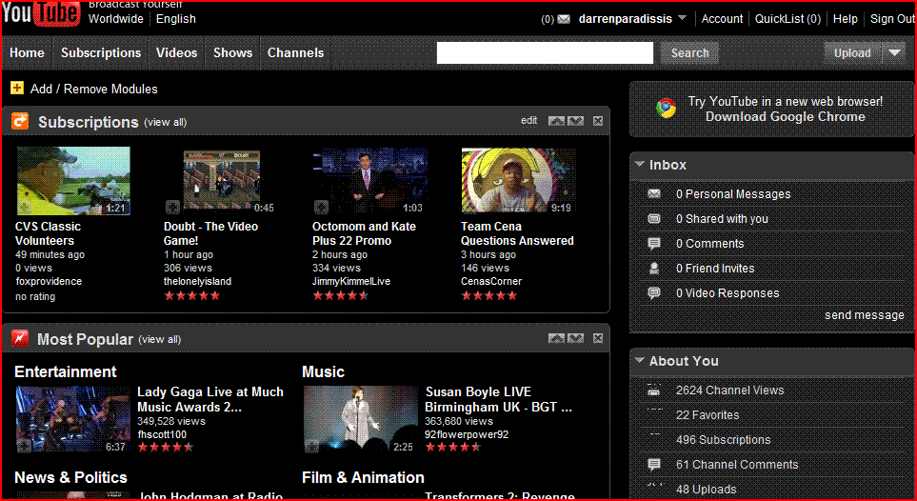Click the Channel Views icon
Image resolution: width=917 pixels, height=501 pixels.
coord(654,390)
